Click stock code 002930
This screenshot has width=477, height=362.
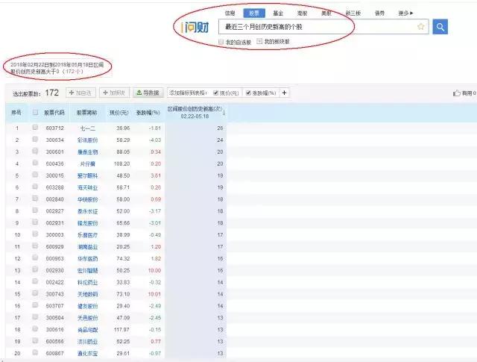pos(54,271)
